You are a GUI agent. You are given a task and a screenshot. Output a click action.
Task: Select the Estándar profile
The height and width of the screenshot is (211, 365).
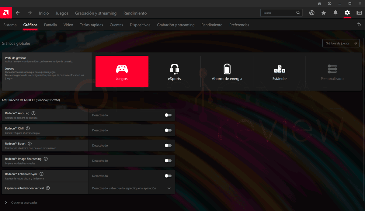[280, 71]
